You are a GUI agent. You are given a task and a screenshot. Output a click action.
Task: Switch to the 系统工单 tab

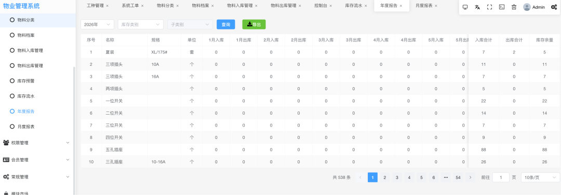pyautogui.click(x=130, y=6)
